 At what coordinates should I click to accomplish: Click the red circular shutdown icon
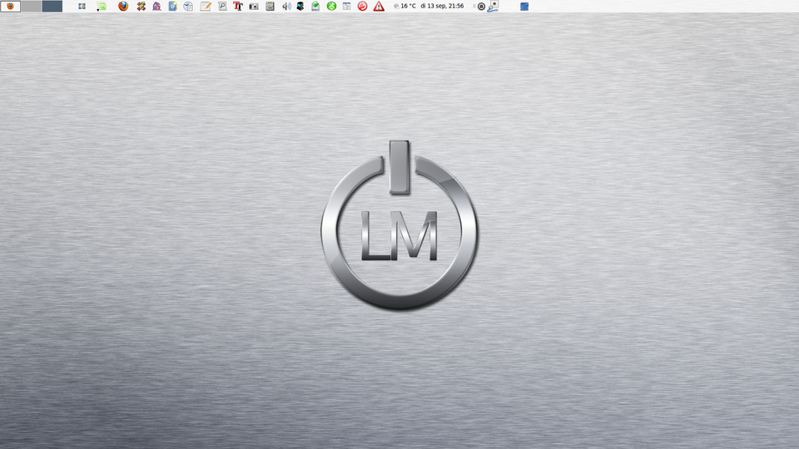click(362, 6)
